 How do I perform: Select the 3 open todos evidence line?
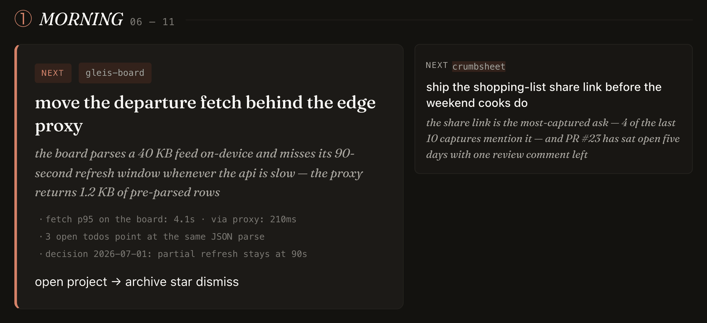point(152,237)
